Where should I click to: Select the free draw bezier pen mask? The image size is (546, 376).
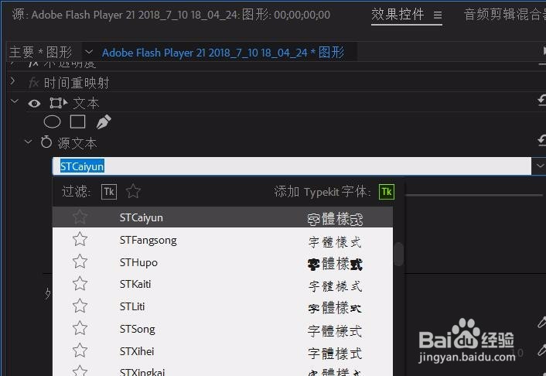coord(104,122)
